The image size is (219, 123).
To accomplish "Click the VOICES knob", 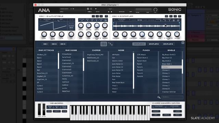I will 81,26.
